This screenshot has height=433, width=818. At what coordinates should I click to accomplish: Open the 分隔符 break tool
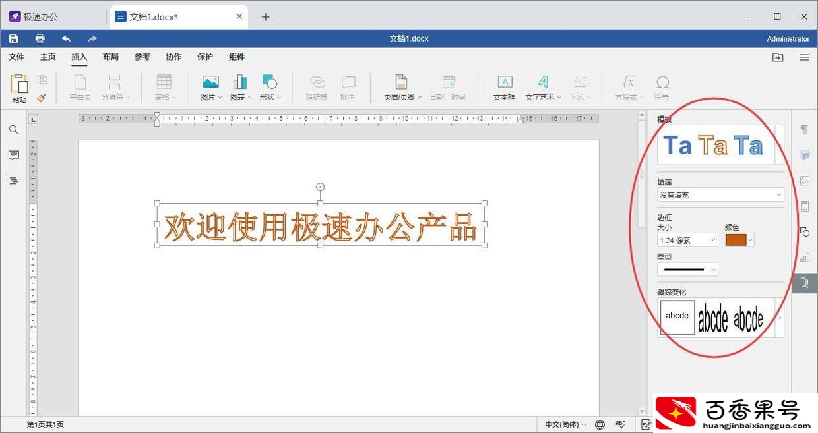[x=115, y=88]
